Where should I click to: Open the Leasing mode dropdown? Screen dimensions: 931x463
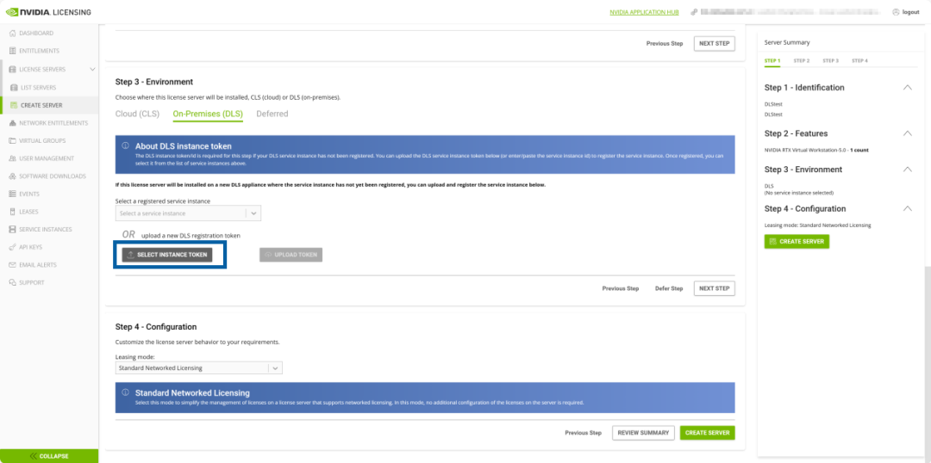[x=199, y=368]
